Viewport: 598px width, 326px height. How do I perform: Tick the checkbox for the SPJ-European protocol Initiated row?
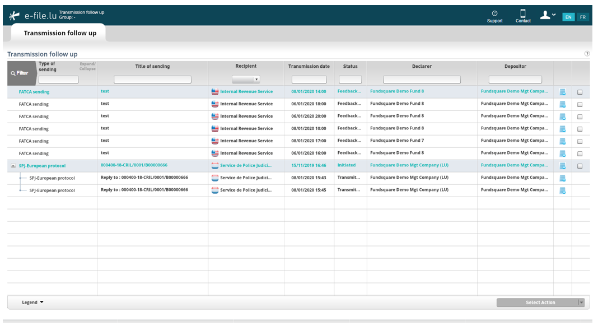click(x=580, y=166)
